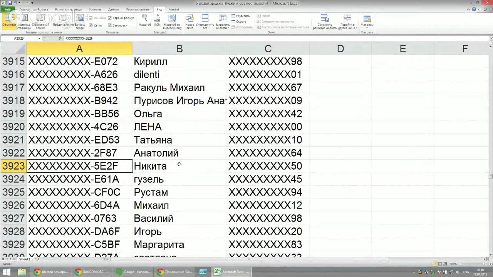Switch to Приложение Go... Chrome taskbar window
This screenshot has width=493, height=277.
(x=174, y=272)
